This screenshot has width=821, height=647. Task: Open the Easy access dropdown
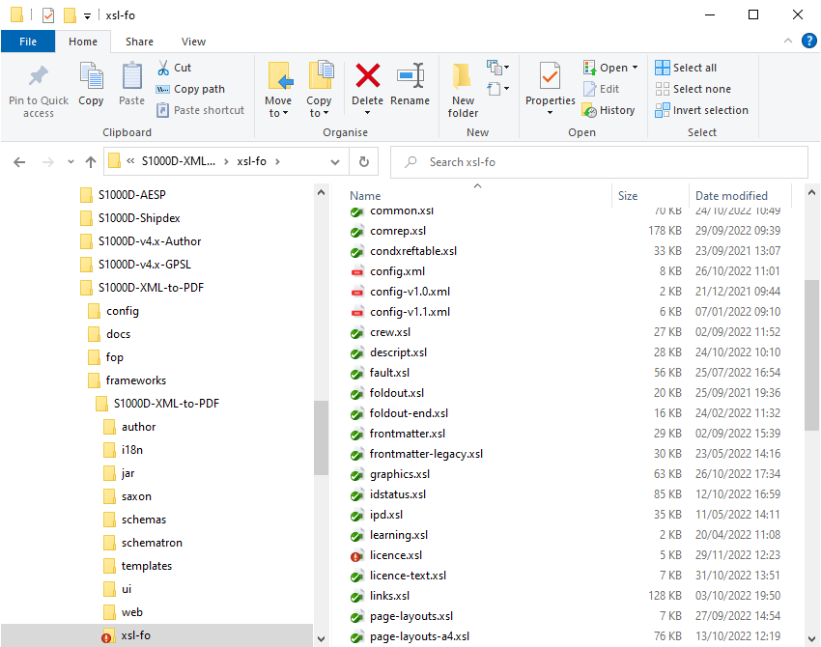tap(497, 89)
